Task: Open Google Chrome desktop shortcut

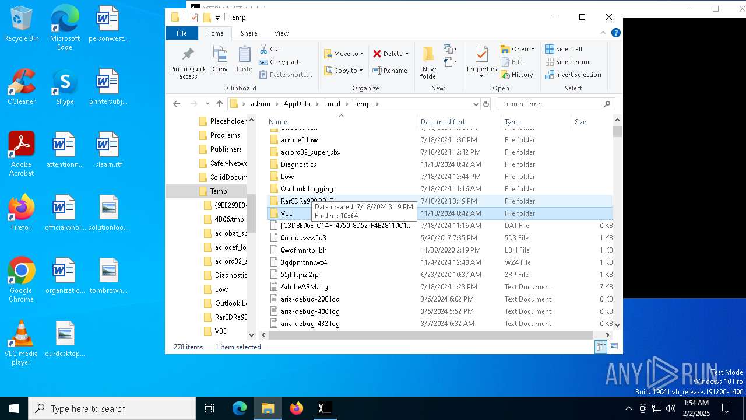Action: (22, 280)
